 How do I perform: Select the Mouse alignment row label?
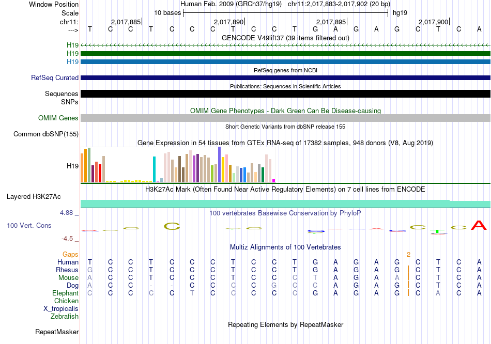pos(68,278)
